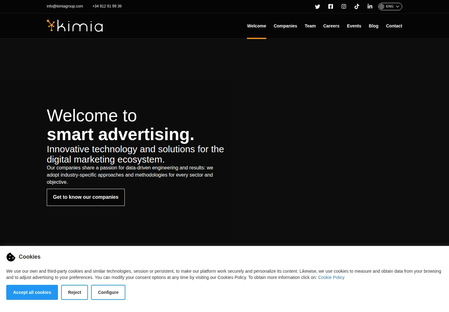Click the Kimia logo
Image resolution: width=449 pixels, height=312 pixels.
(x=75, y=26)
